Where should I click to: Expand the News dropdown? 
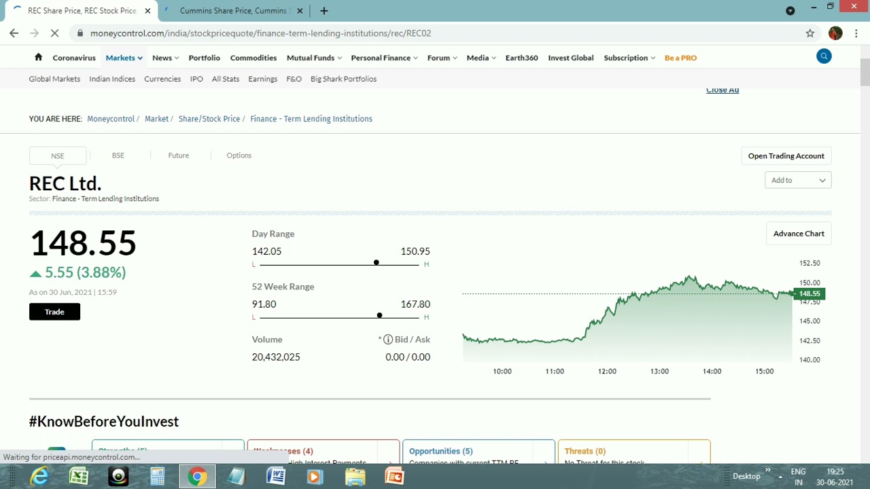pyautogui.click(x=165, y=58)
